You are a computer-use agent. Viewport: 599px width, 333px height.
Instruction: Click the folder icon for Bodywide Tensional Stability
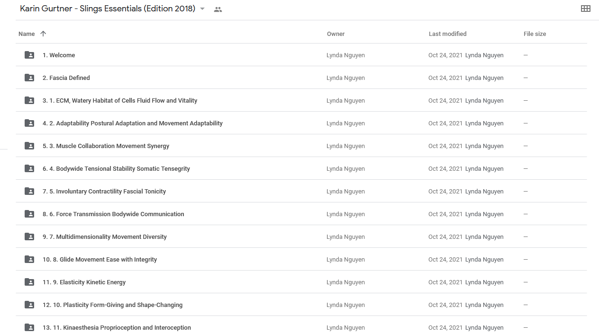click(x=29, y=168)
